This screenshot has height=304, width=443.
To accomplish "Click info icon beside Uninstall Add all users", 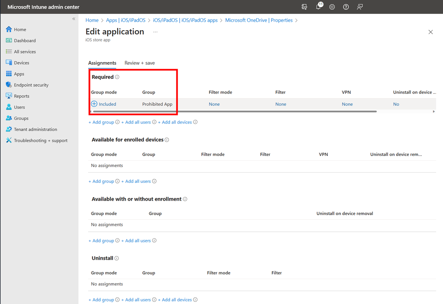I will [154, 300].
